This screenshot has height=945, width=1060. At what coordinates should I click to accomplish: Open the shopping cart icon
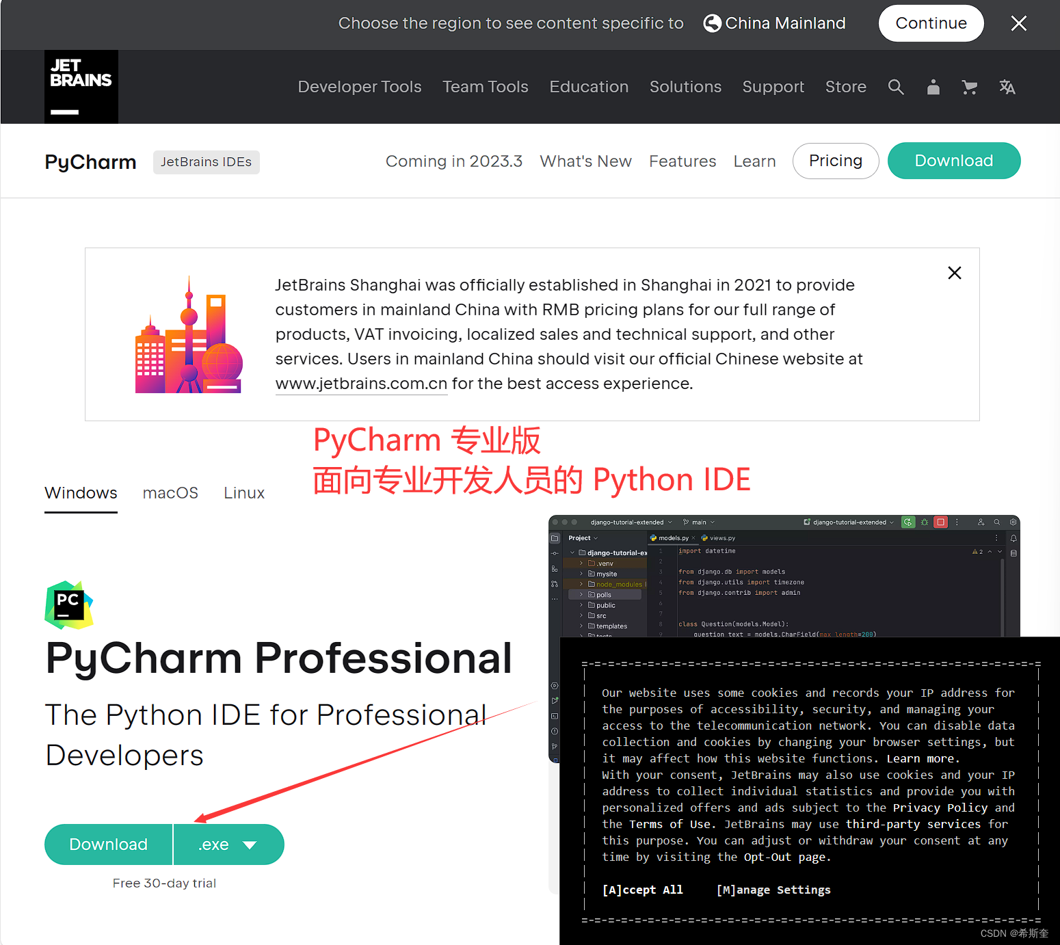(970, 87)
